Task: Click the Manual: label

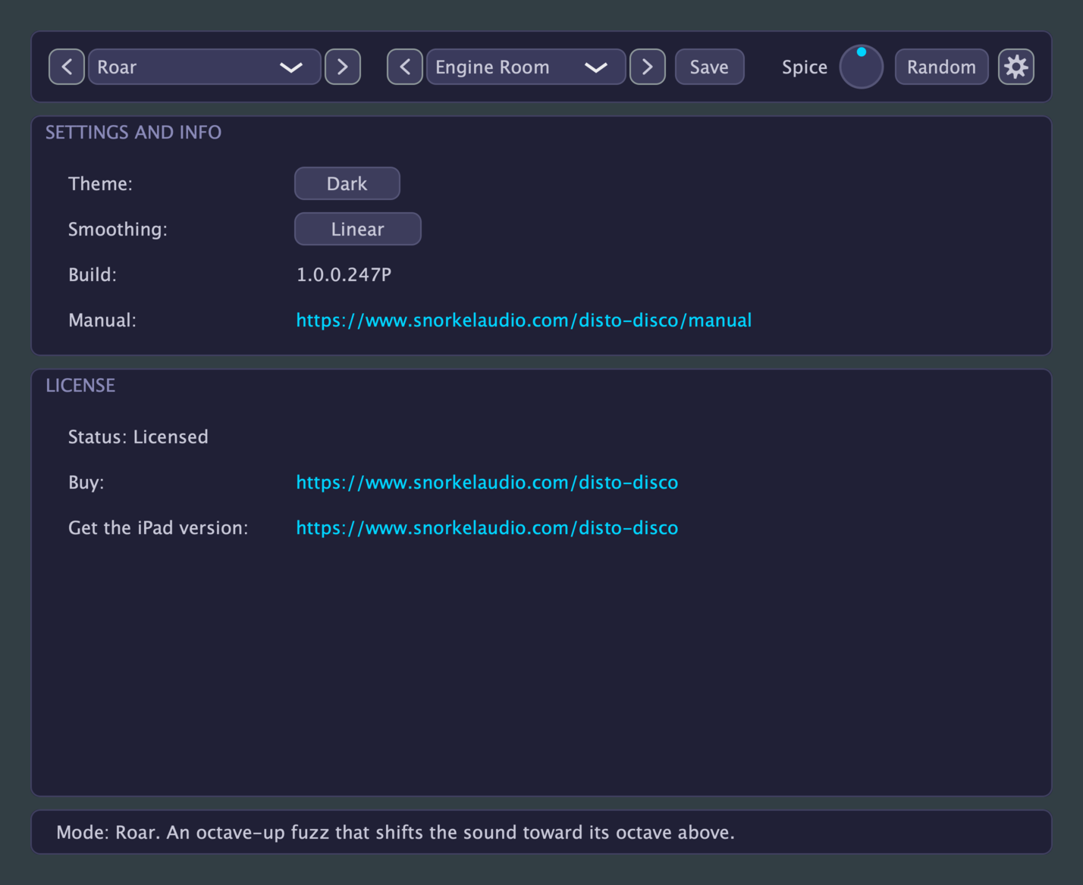Action: click(x=102, y=321)
